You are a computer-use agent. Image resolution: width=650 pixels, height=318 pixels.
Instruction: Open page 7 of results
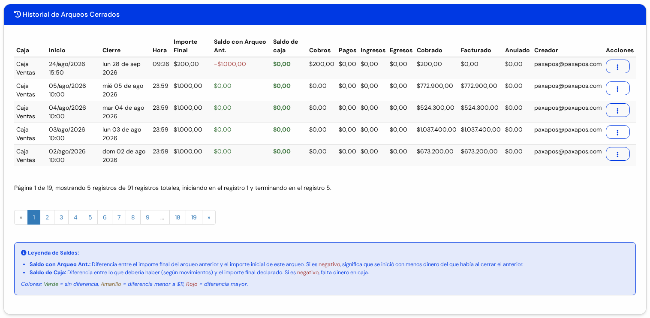(x=119, y=217)
